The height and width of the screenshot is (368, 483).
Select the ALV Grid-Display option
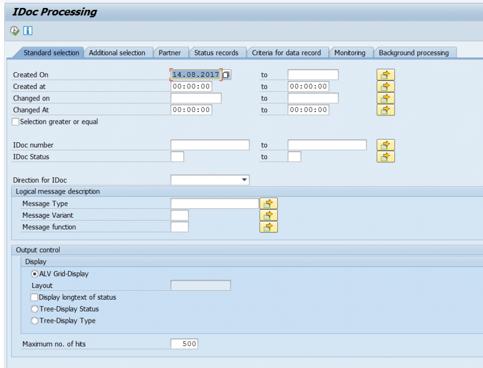(x=34, y=273)
